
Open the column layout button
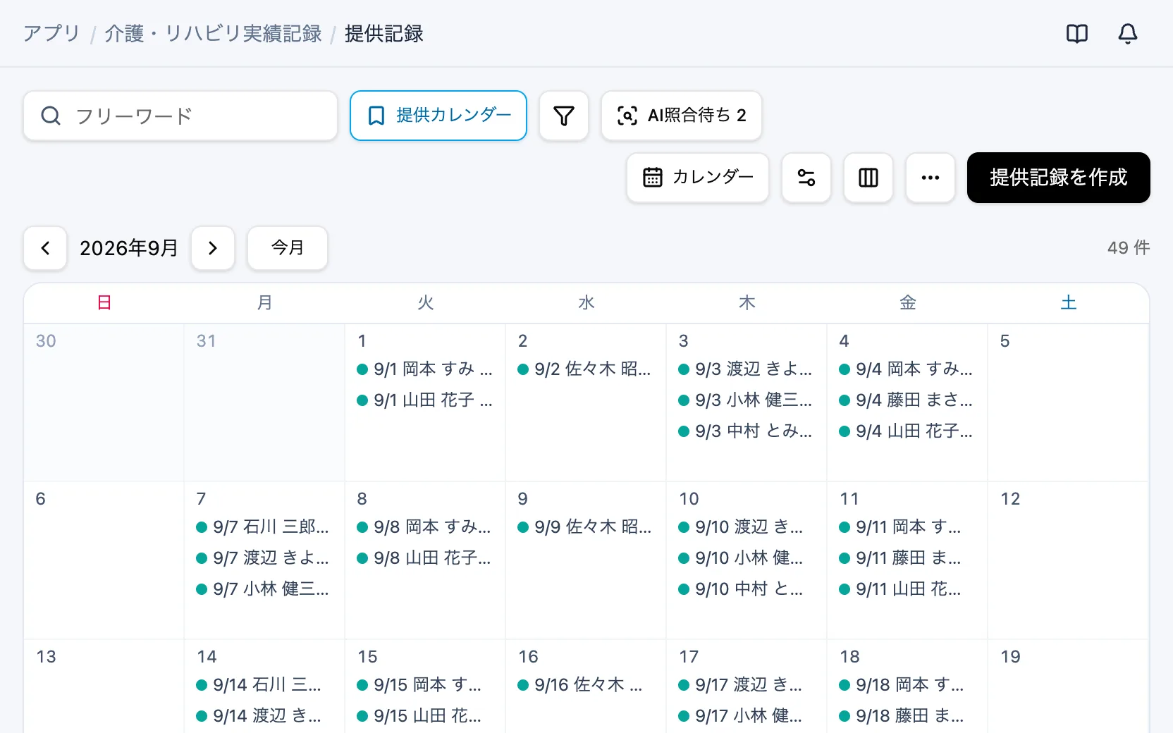pos(868,178)
